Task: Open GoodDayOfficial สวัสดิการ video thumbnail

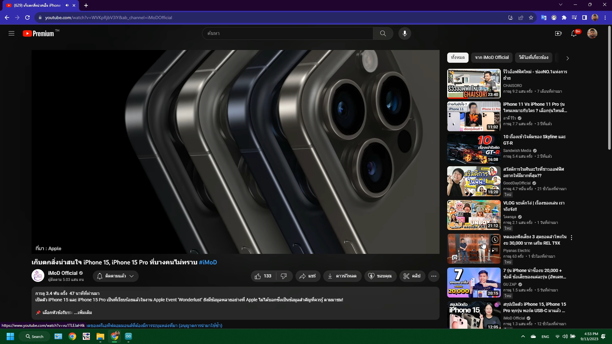Action: pos(474,181)
